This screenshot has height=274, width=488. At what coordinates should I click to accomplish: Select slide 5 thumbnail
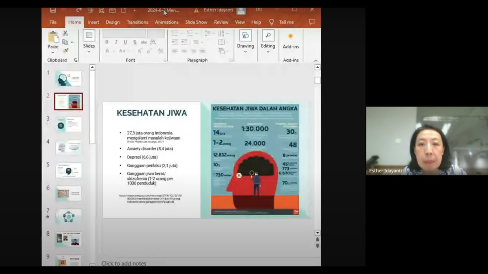pyautogui.click(x=69, y=170)
